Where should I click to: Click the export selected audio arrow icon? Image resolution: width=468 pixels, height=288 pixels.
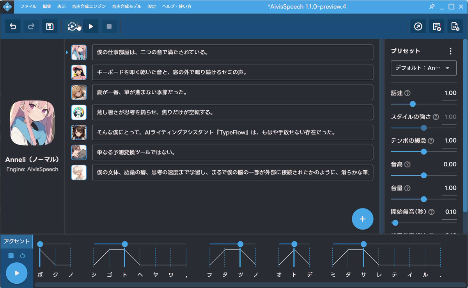tap(418, 27)
